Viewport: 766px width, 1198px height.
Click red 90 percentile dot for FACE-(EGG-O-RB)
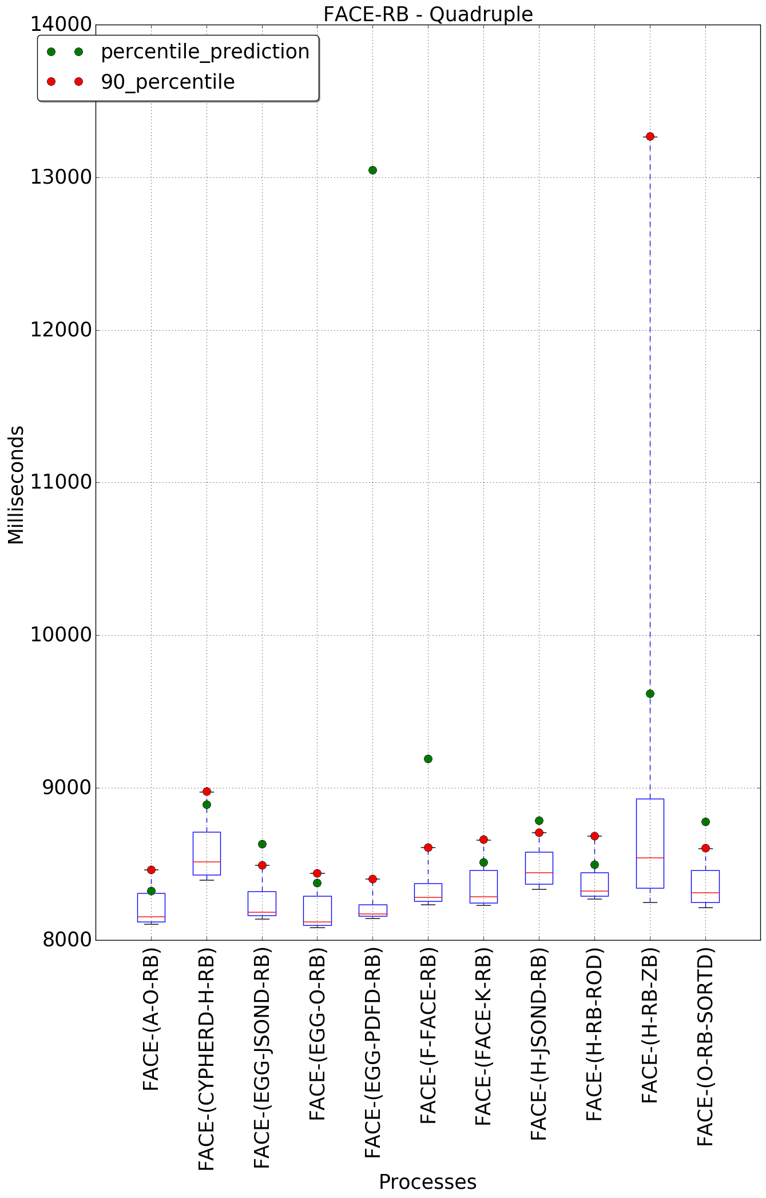(317, 873)
